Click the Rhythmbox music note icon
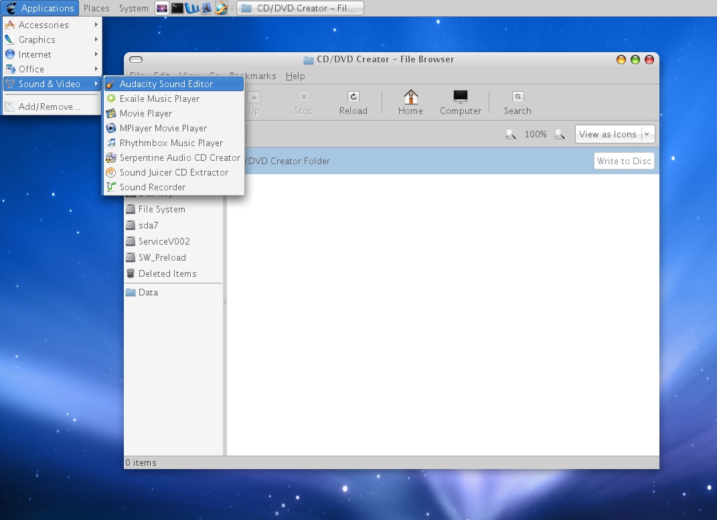The height and width of the screenshot is (520, 717). (x=111, y=143)
